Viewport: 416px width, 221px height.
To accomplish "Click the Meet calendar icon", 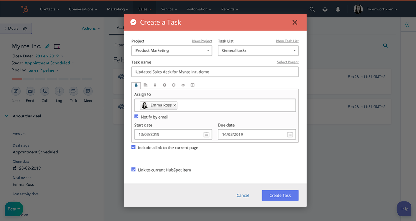I will click(x=88, y=91).
